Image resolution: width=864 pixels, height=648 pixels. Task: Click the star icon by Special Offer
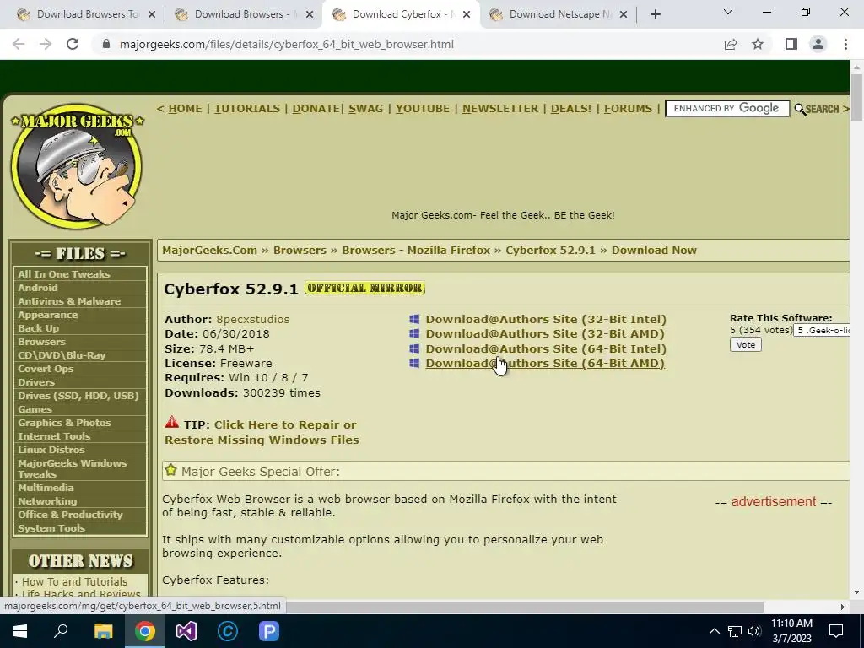[x=170, y=470]
